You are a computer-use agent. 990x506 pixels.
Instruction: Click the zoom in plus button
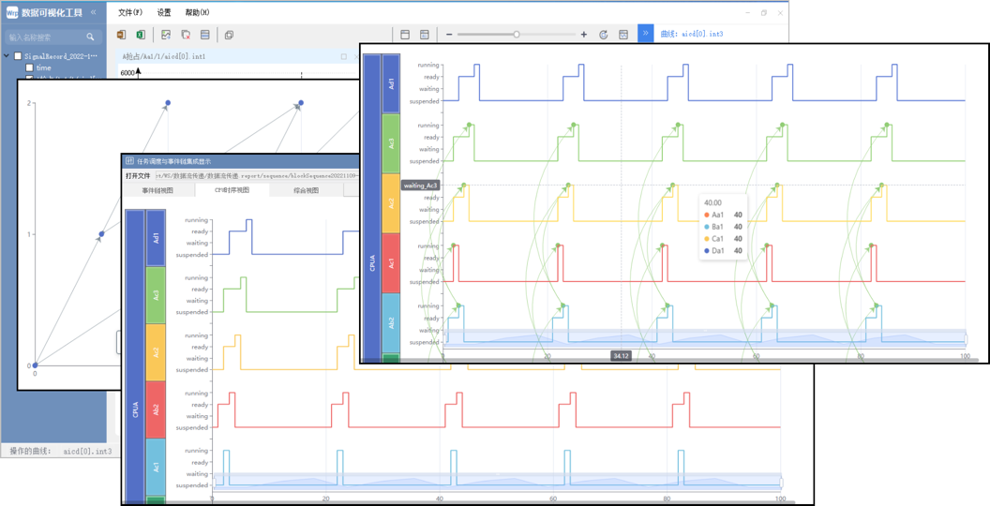584,35
